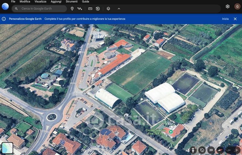Expand the Aggiungi menu
The image size is (242, 155).
click(56, 2)
